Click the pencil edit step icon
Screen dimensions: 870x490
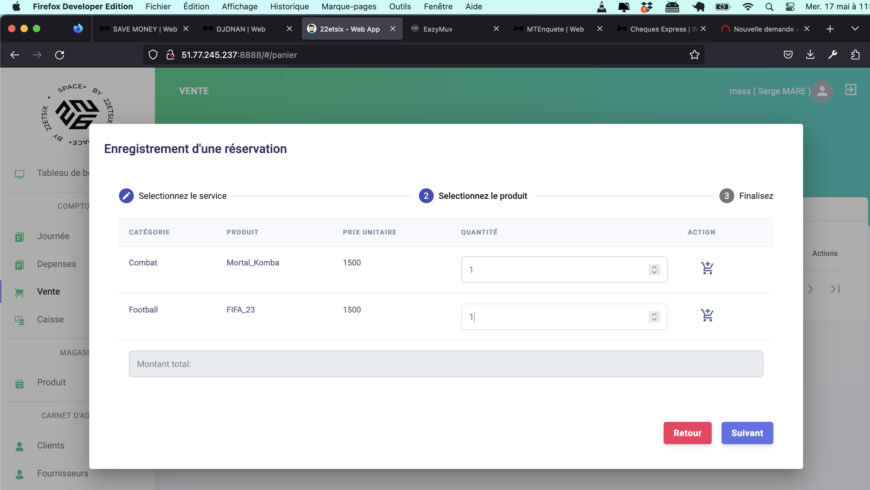[x=126, y=196]
